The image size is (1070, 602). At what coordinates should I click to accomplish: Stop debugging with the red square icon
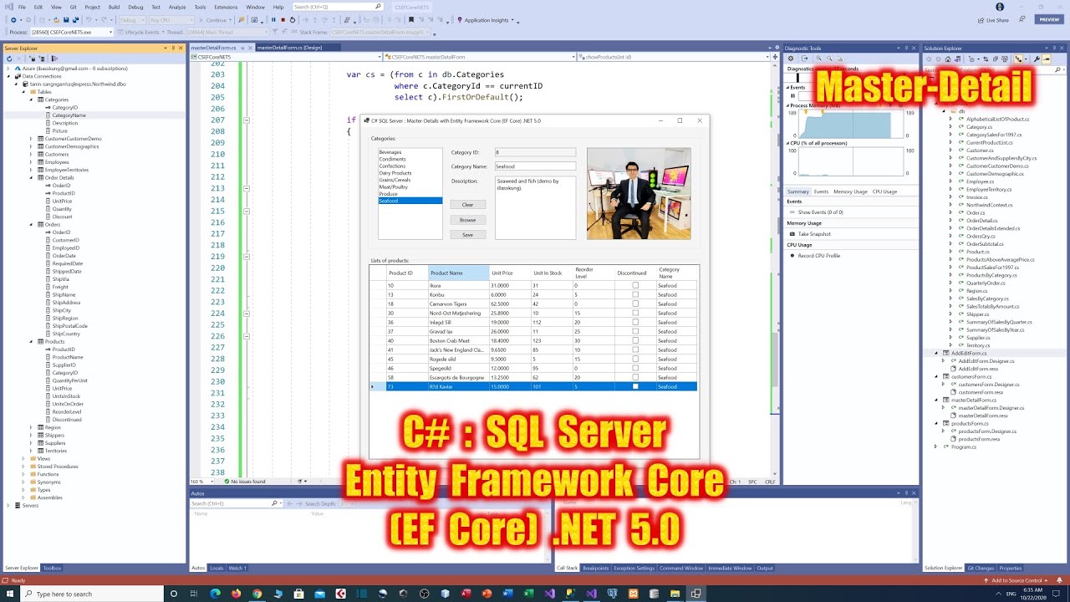click(283, 20)
